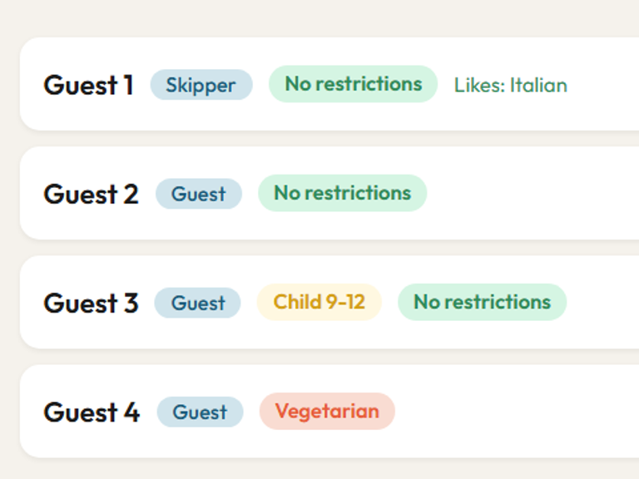Click Guest 3's No restrictions tag

pos(482,302)
